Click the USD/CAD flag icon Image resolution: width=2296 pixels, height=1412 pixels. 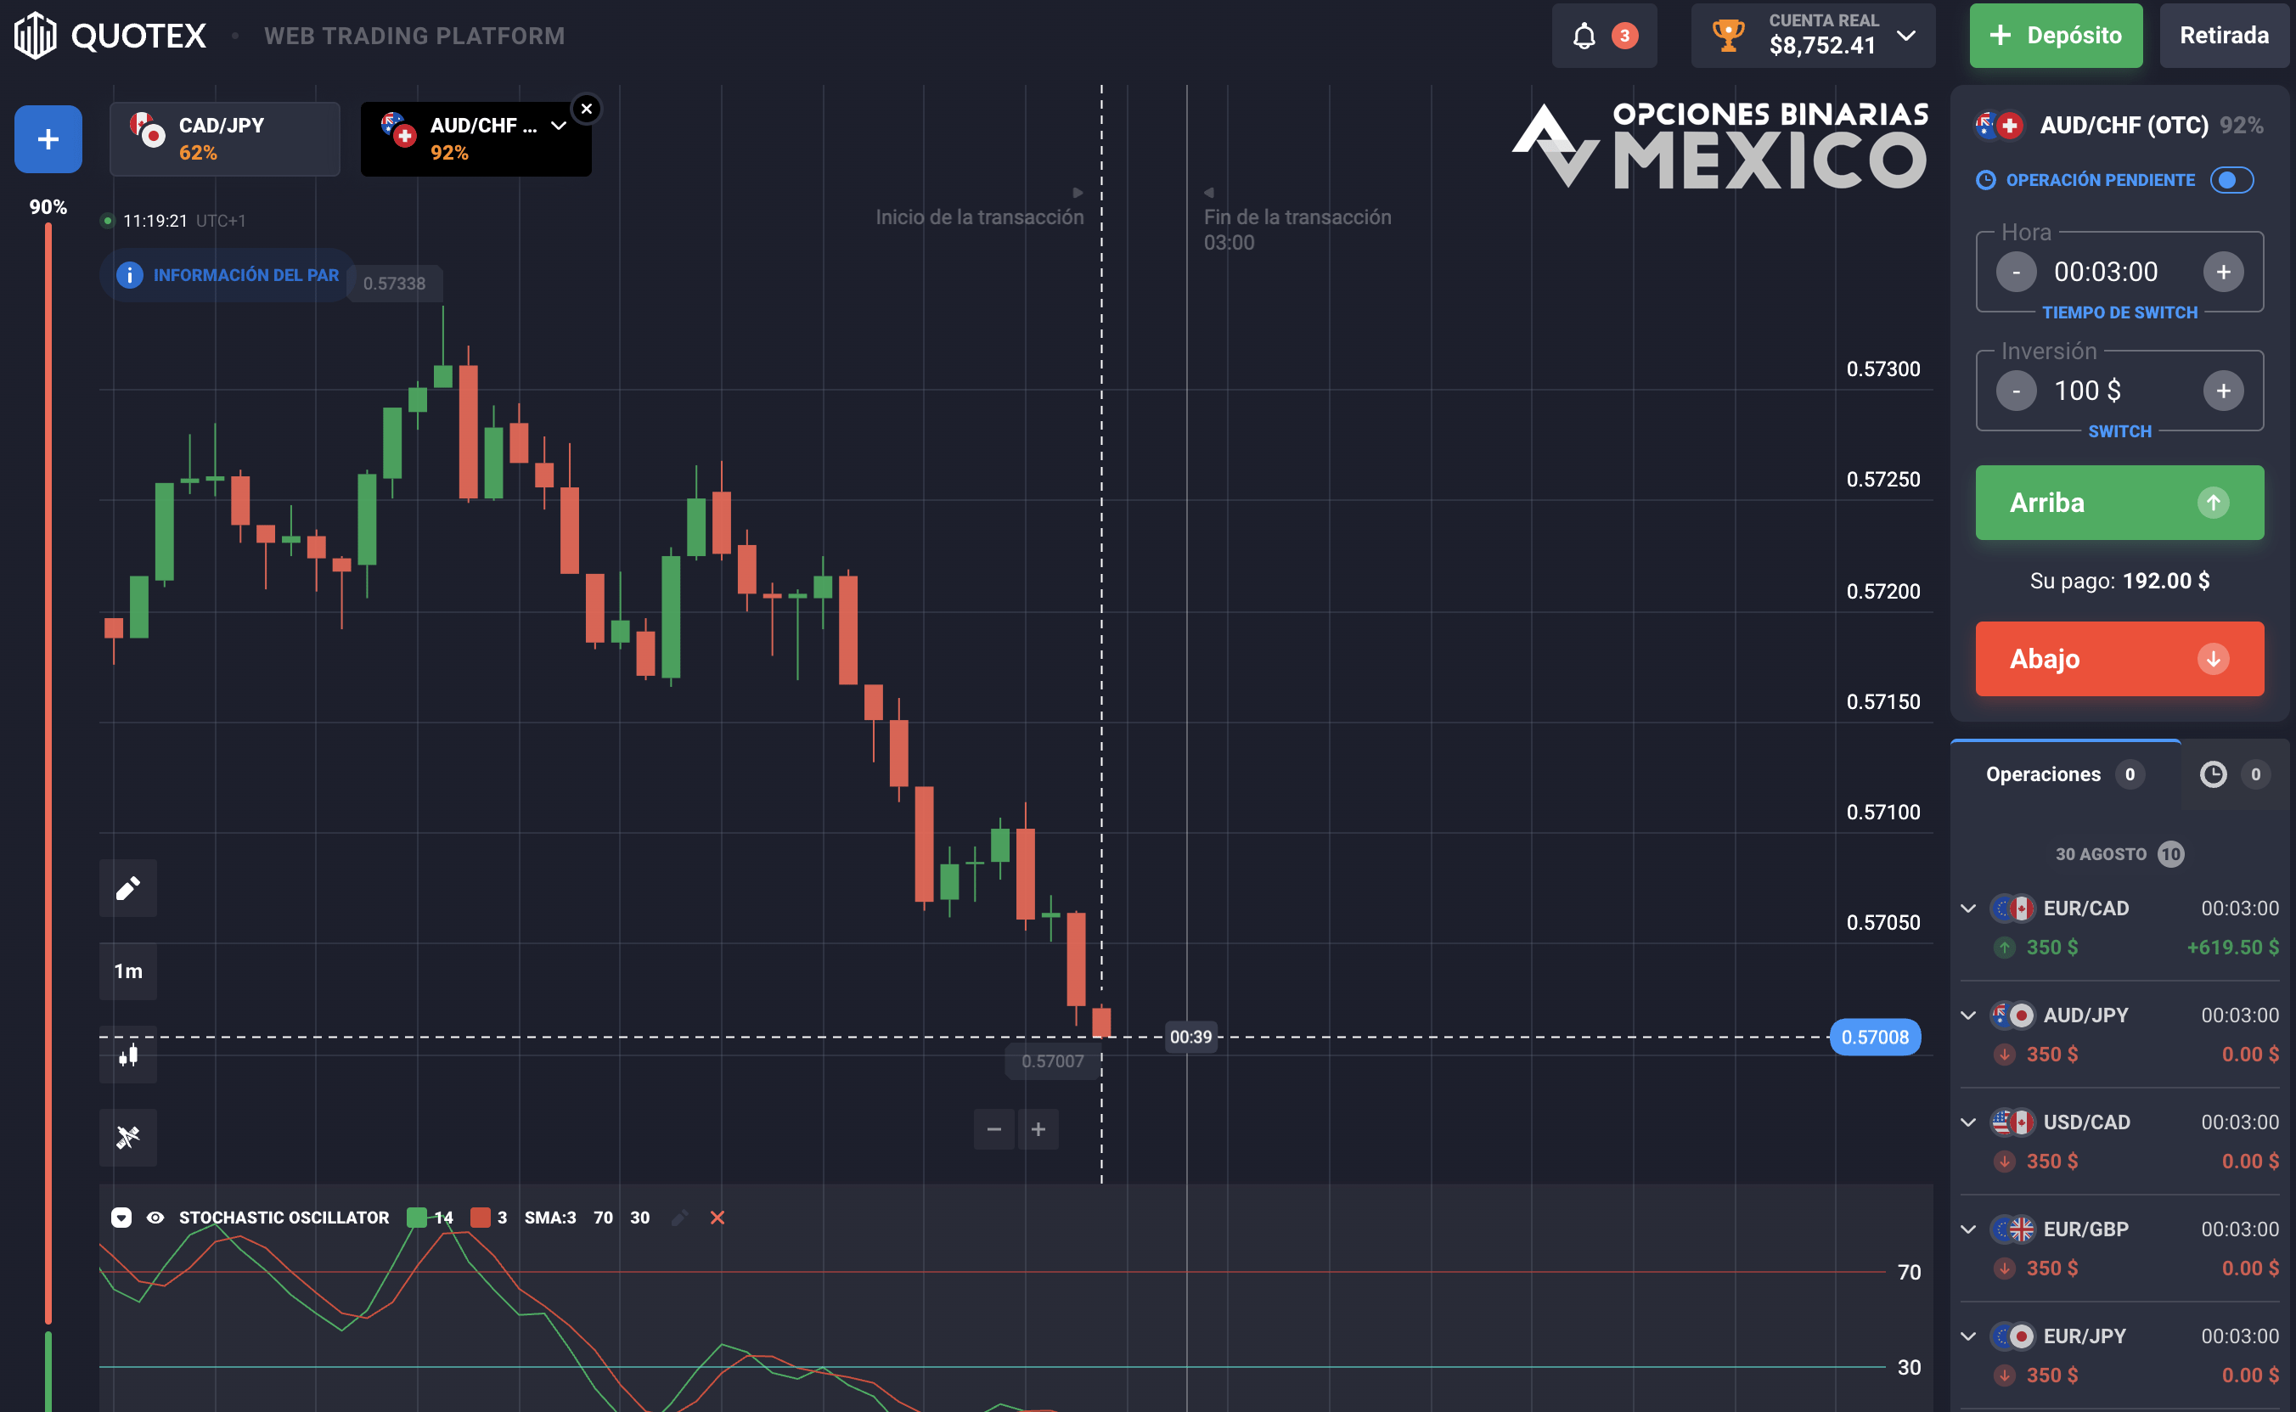pyautogui.click(x=2012, y=1122)
